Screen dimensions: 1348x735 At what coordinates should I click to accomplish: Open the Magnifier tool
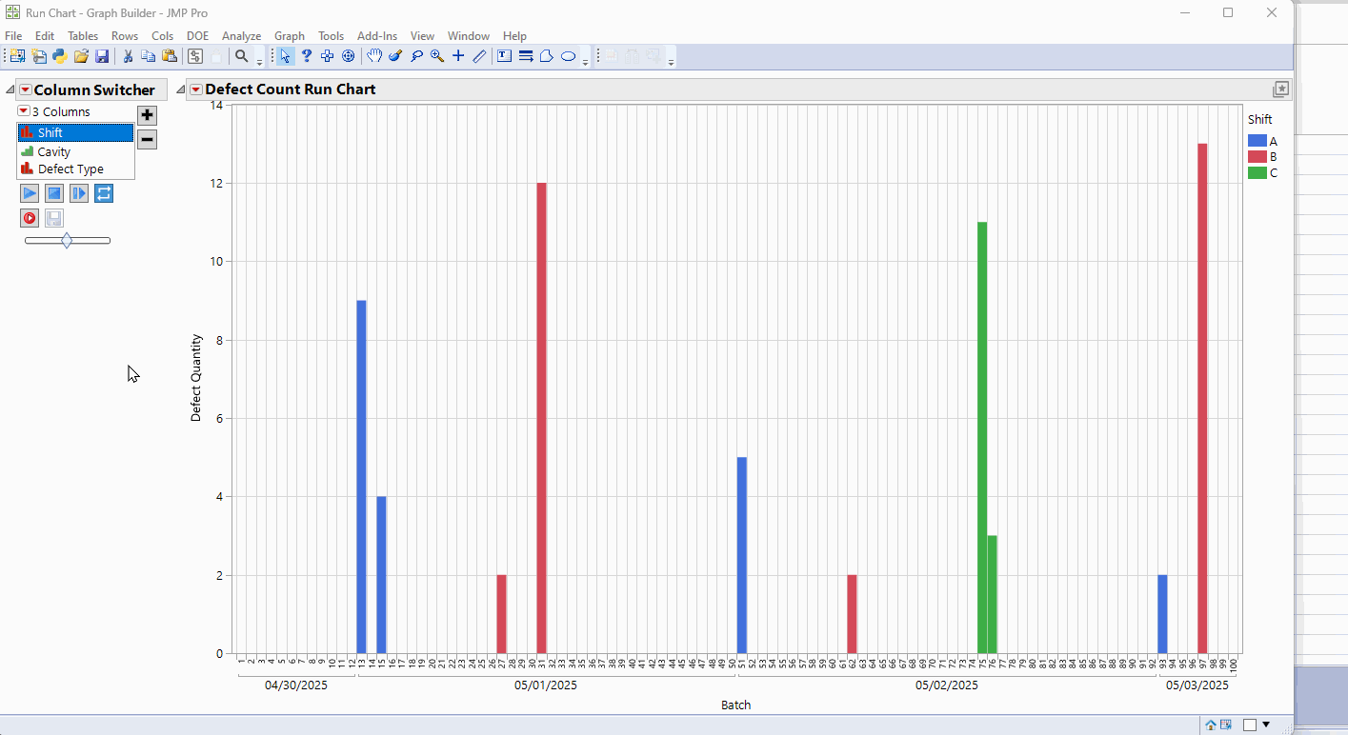[x=435, y=56]
